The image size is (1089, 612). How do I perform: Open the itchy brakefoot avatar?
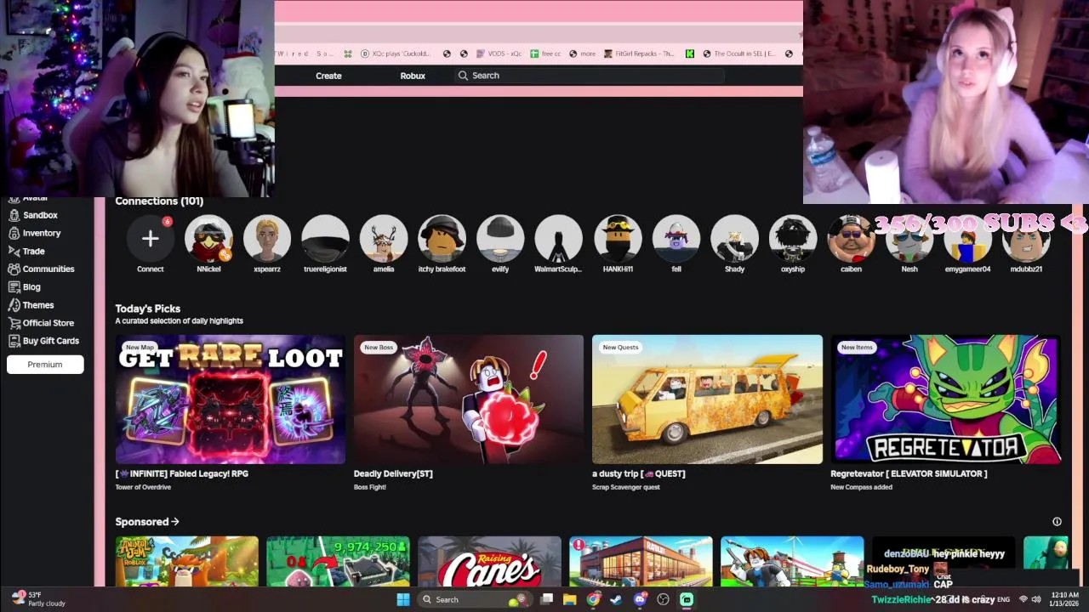click(442, 239)
